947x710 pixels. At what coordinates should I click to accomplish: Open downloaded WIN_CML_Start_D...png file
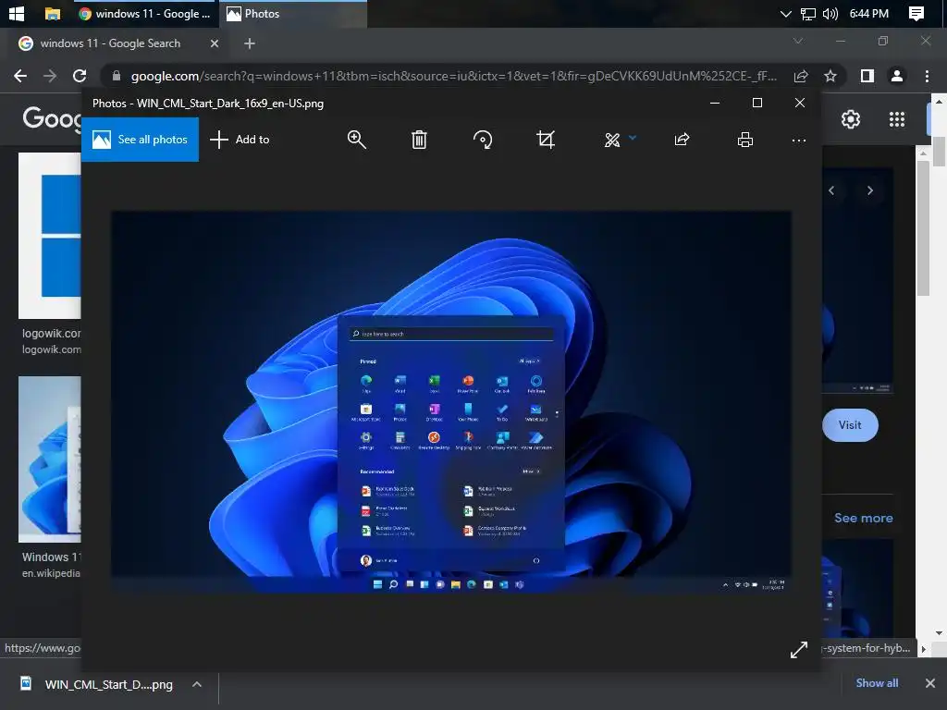[96, 684]
